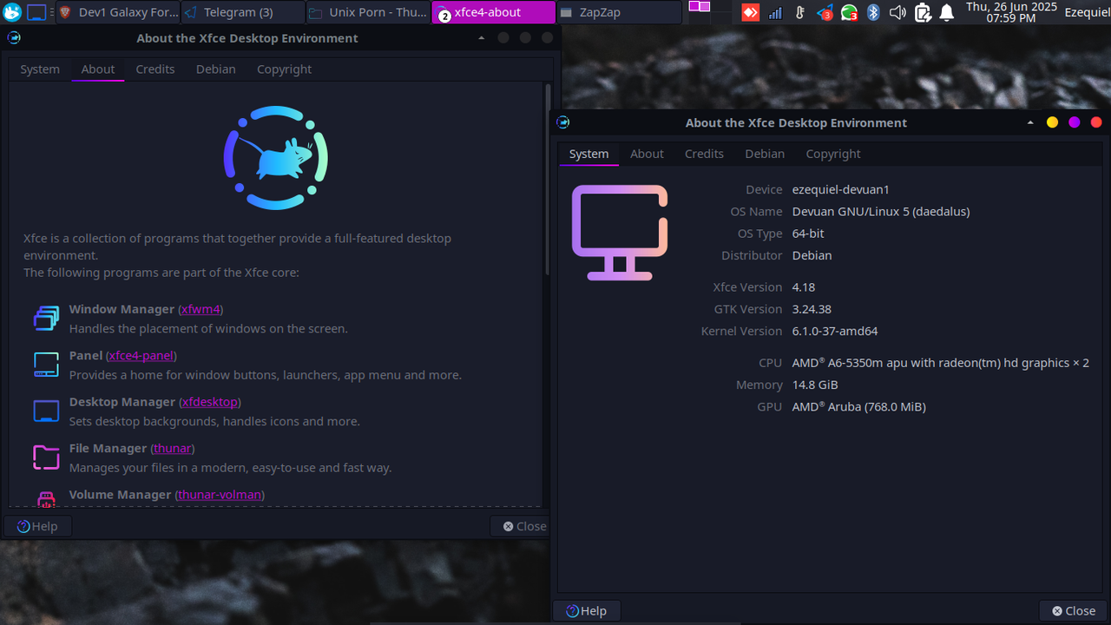This screenshot has height=625, width=1111.
Task: Switch to Telegram (3) taskbar window
Action: pyautogui.click(x=243, y=12)
